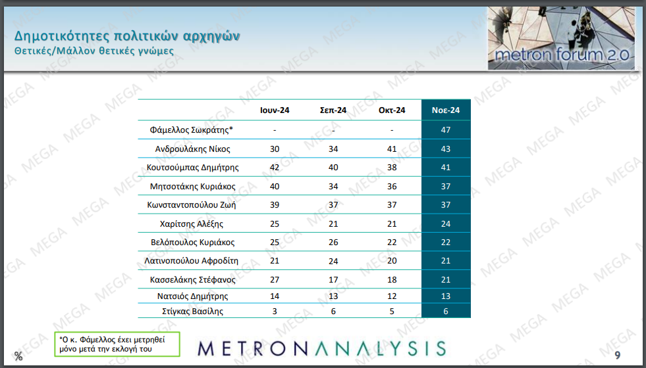646x368 pixels.
Task: Select the Ιουν-24 column header
Action: click(x=275, y=110)
